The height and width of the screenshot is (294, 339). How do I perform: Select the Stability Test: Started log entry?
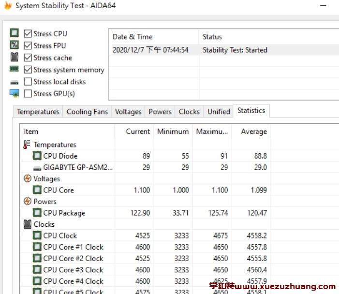pos(235,50)
